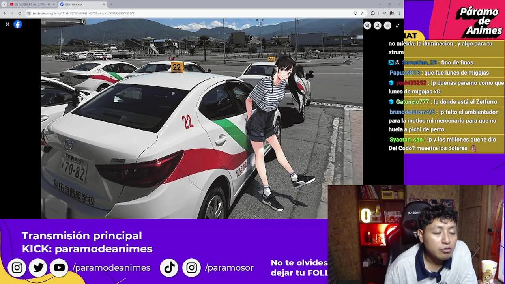Go back in browser history
Viewport: 505px width, 284px height.
click(4, 13)
